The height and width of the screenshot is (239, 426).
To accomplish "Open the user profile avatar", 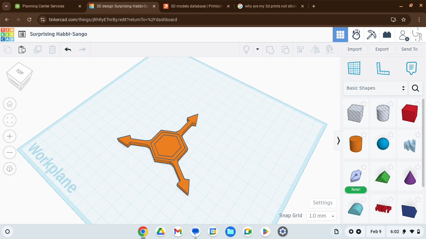I will 417,35.
